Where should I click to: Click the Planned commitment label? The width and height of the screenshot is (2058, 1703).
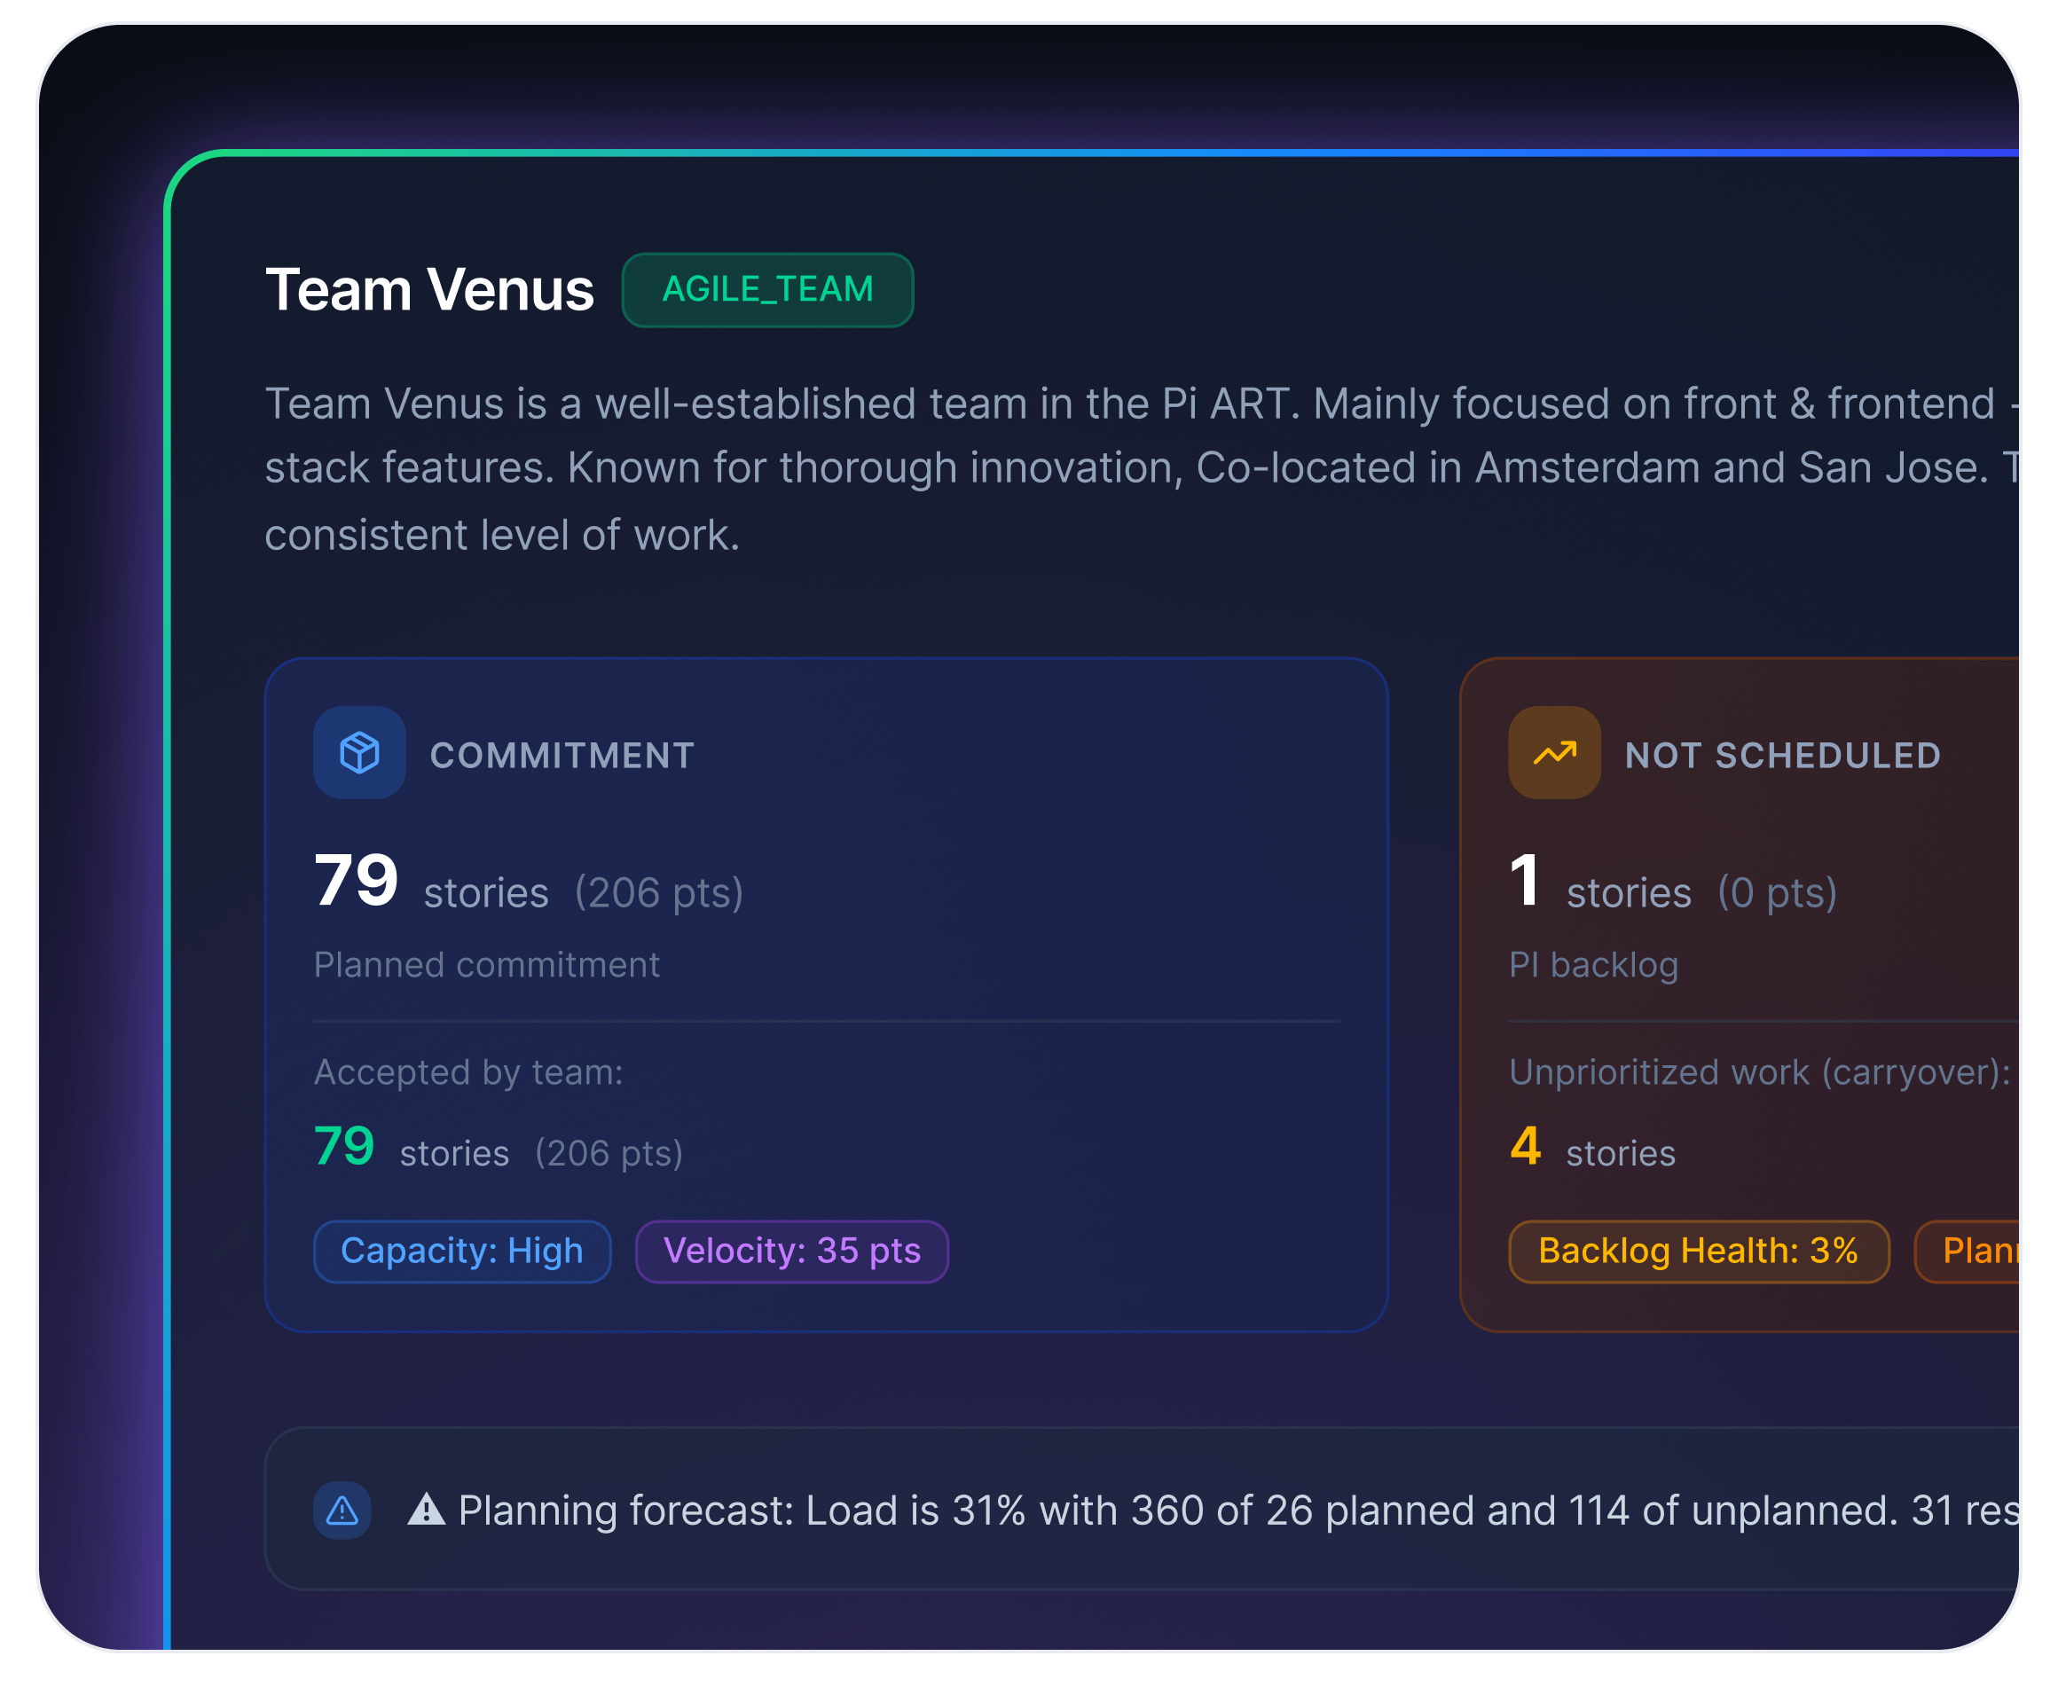(x=486, y=965)
